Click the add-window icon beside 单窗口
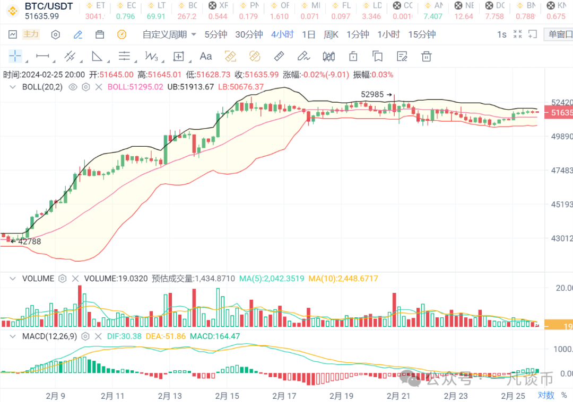573x402 pixels. (x=533, y=34)
